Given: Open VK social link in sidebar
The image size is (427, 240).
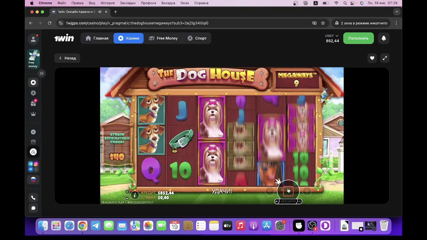Looking at the screenshot, I should pos(31,169).
